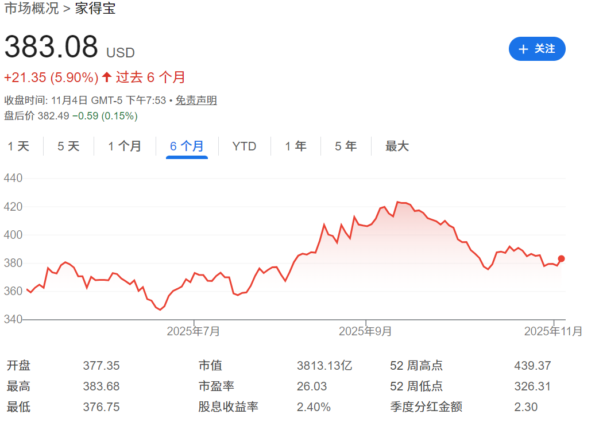
Task: Select the red data point on the chart
Action: [560, 260]
